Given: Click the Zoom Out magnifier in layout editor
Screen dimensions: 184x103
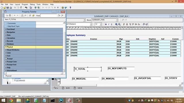Looking at the screenshot, I should [x=119, y=24].
